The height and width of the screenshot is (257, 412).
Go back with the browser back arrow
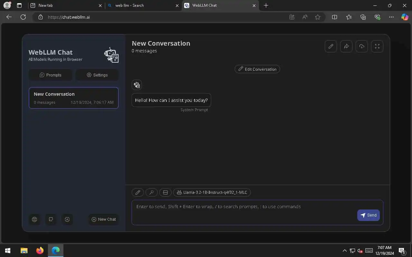[9, 17]
